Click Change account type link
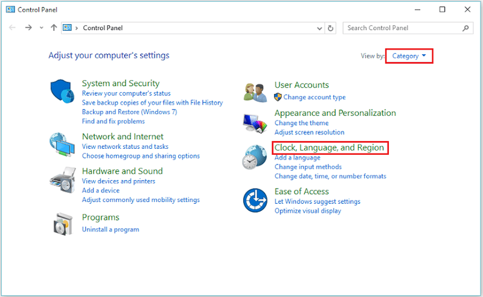This screenshot has width=483, height=297. point(315,97)
